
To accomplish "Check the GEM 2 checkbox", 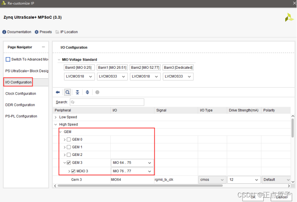I will 69,155.
